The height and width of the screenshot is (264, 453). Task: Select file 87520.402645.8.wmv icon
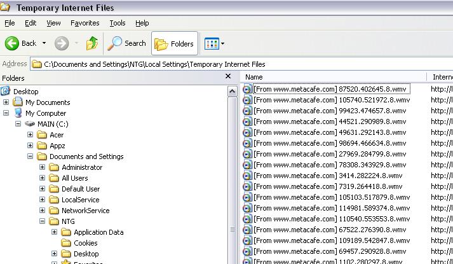pyautogui.click(x=247, y=89)
